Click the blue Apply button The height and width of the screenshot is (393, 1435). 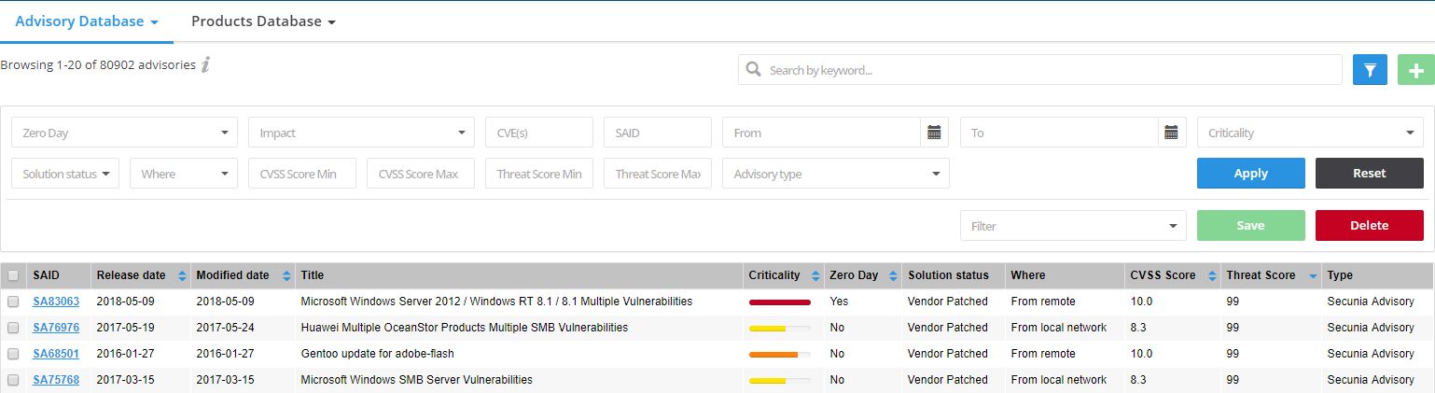[x=1250, y=174]
